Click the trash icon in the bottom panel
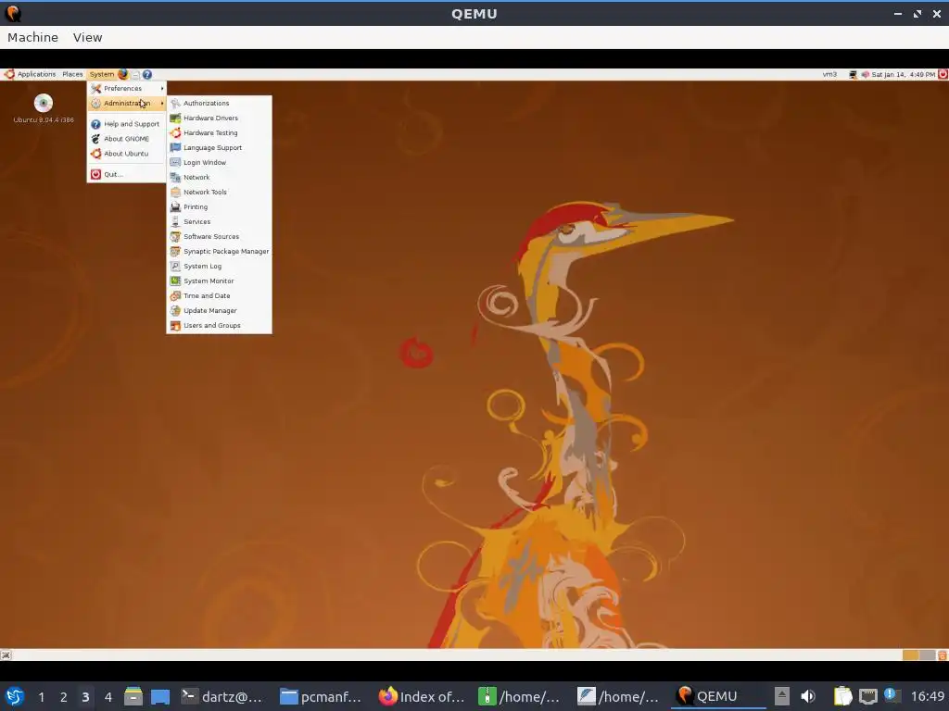Viewport: 949px width, 711px height. 943,655
